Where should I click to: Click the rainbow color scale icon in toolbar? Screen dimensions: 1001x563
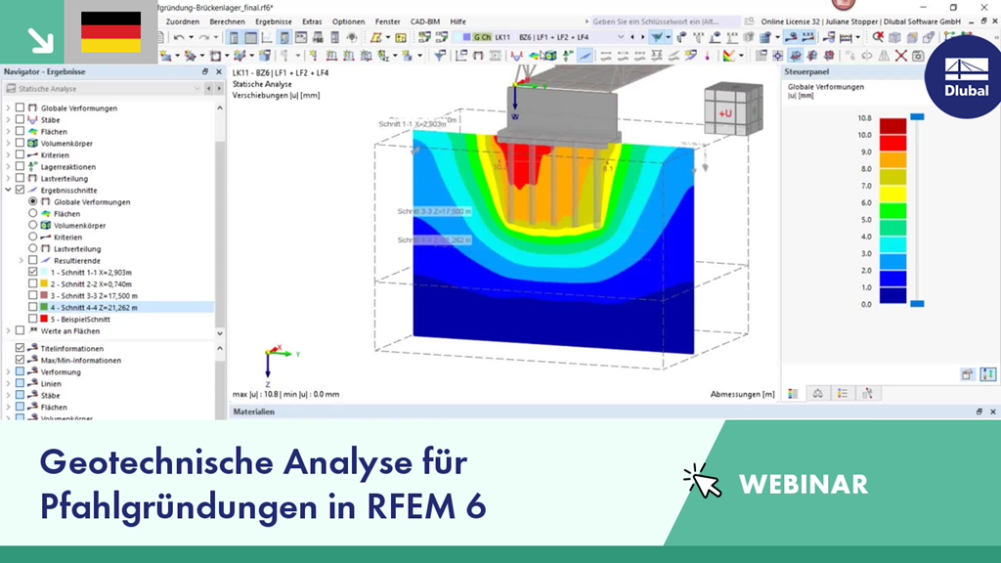(728, 56)
